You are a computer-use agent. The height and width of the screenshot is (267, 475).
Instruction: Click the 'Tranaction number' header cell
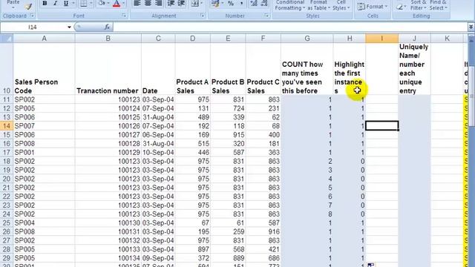[108, 69]
